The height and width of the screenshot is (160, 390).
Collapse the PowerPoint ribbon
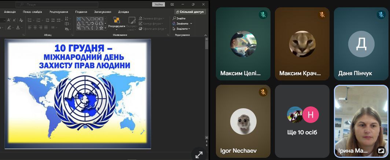[205, 35]
